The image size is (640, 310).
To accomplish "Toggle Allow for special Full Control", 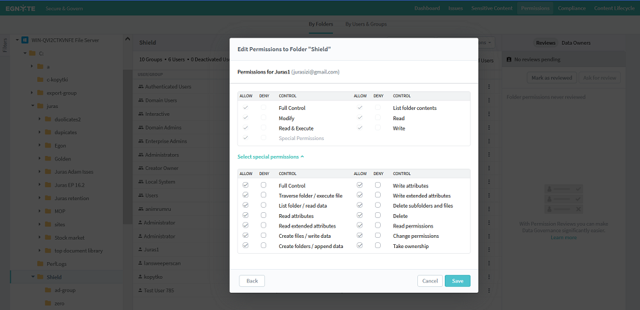I will 246,185.
